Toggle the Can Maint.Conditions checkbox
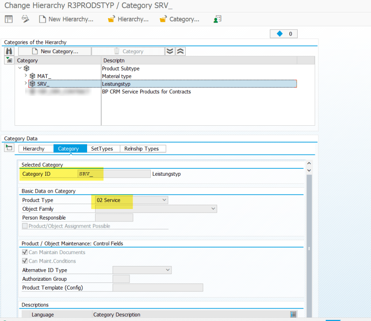Image resolution: width=371 pixels, height=321 pixels. point(25,261)
